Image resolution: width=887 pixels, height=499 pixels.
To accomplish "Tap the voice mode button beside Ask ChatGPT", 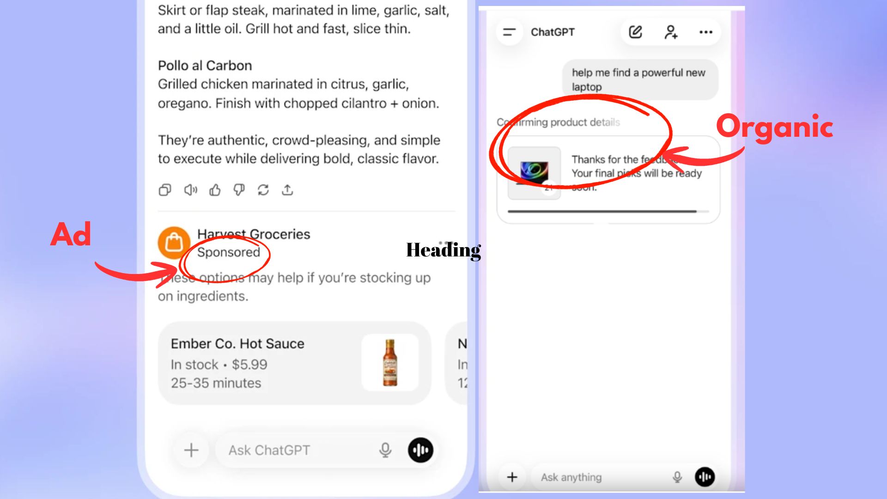I will [420, 450].
